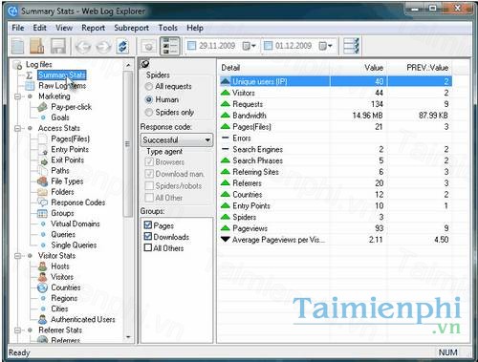
Task: Select Paths in the tree
Action: coord(60,171)
